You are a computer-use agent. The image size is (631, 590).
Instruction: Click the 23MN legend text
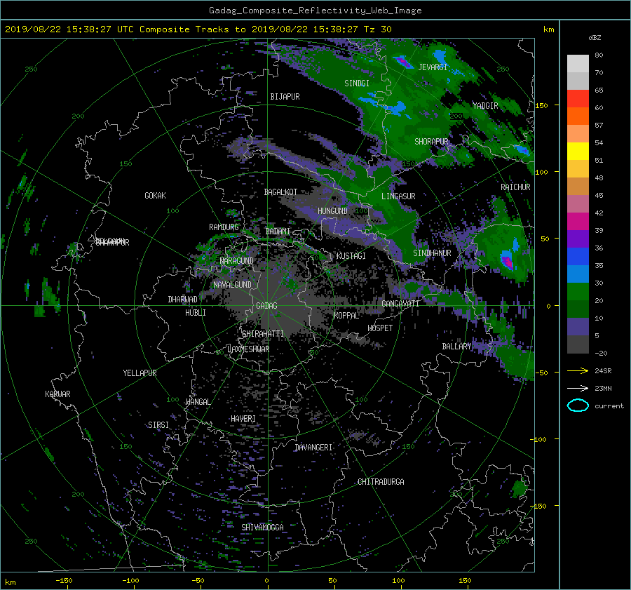point(603,388)
